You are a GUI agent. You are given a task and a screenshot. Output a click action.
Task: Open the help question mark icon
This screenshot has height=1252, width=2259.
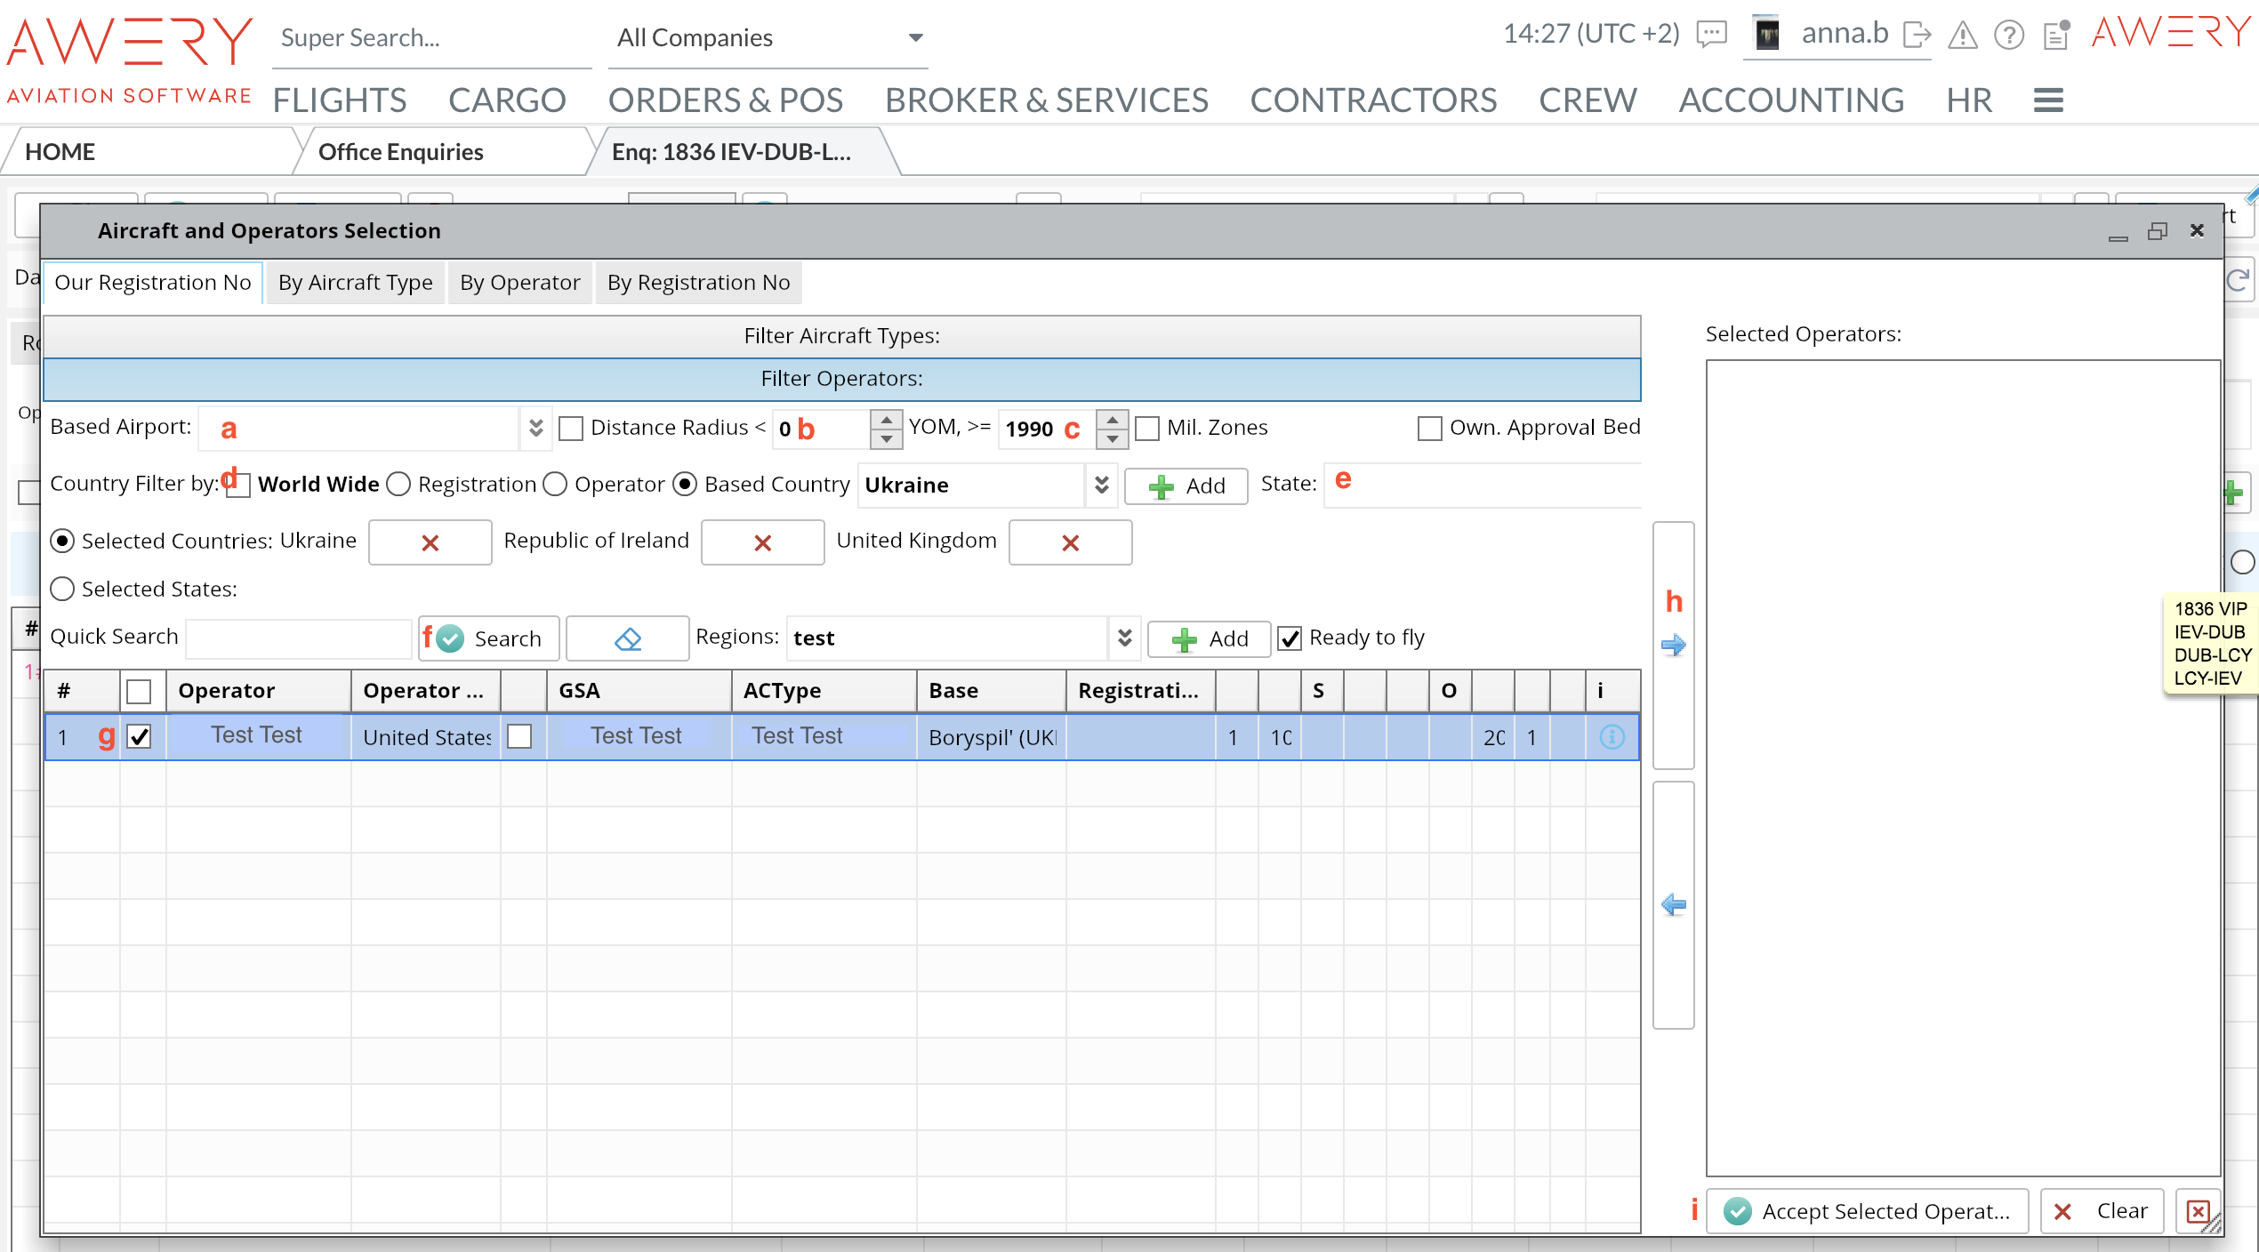(x=2009, y=35)
